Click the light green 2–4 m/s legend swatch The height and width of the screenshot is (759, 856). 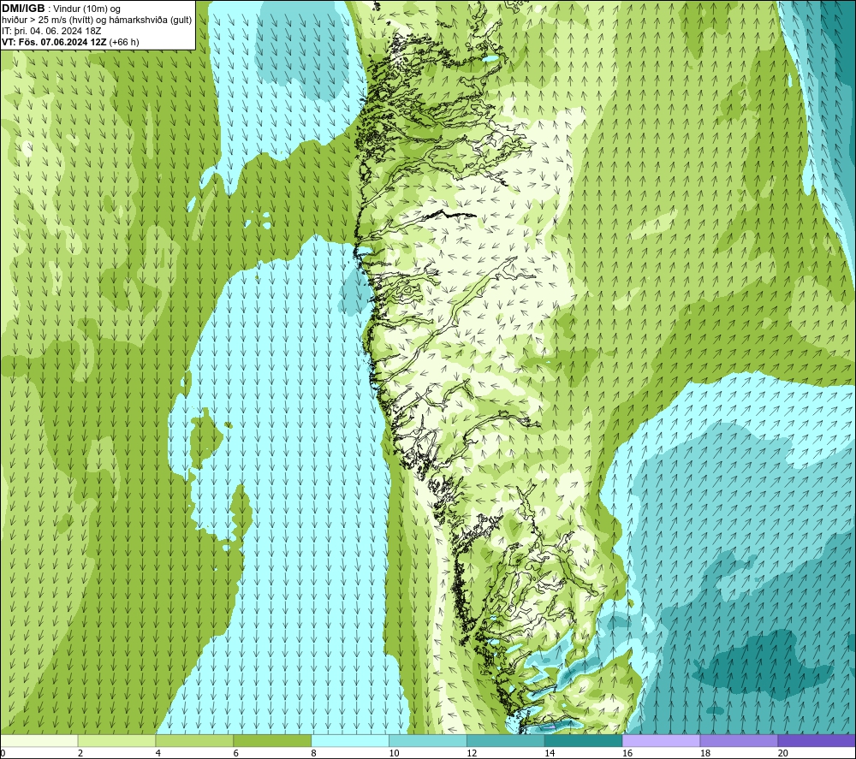(x=116, y=741)
